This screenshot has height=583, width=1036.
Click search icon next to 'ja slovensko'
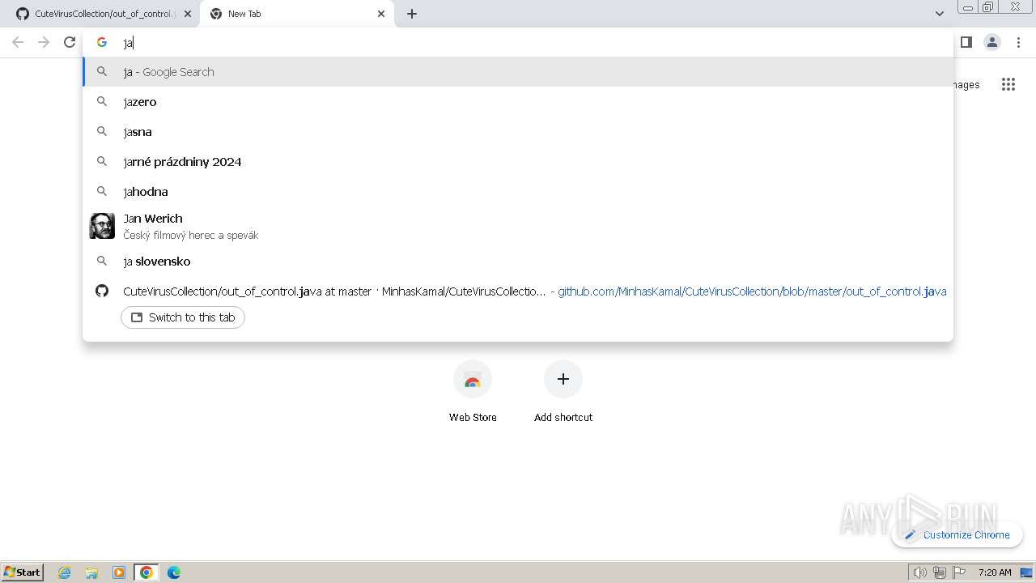102,262
